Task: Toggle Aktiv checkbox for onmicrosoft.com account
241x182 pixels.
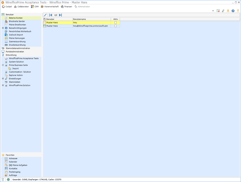Action: [x=116, y=26]
